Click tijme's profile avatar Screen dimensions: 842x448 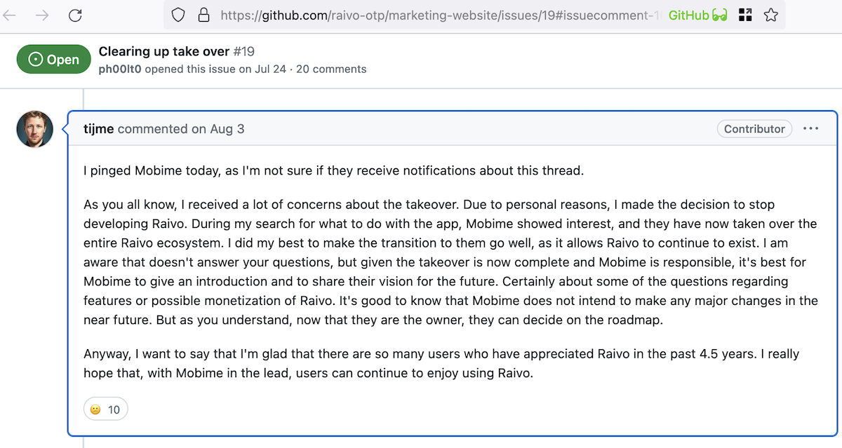[x=34, y=129]
